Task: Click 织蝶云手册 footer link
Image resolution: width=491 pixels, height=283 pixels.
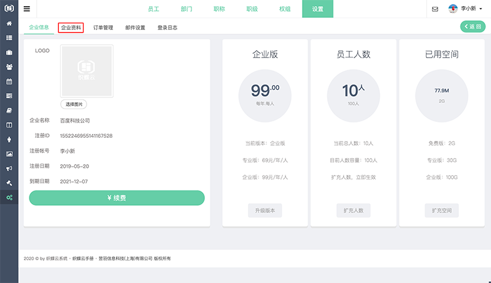Action: tap(83, 258)
